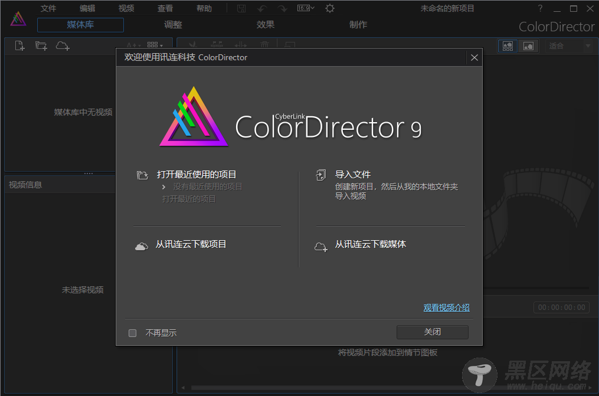Open the 适合 zoom dropdown
The width and height of the screenshot is (599, 396).
coord(569,46)
